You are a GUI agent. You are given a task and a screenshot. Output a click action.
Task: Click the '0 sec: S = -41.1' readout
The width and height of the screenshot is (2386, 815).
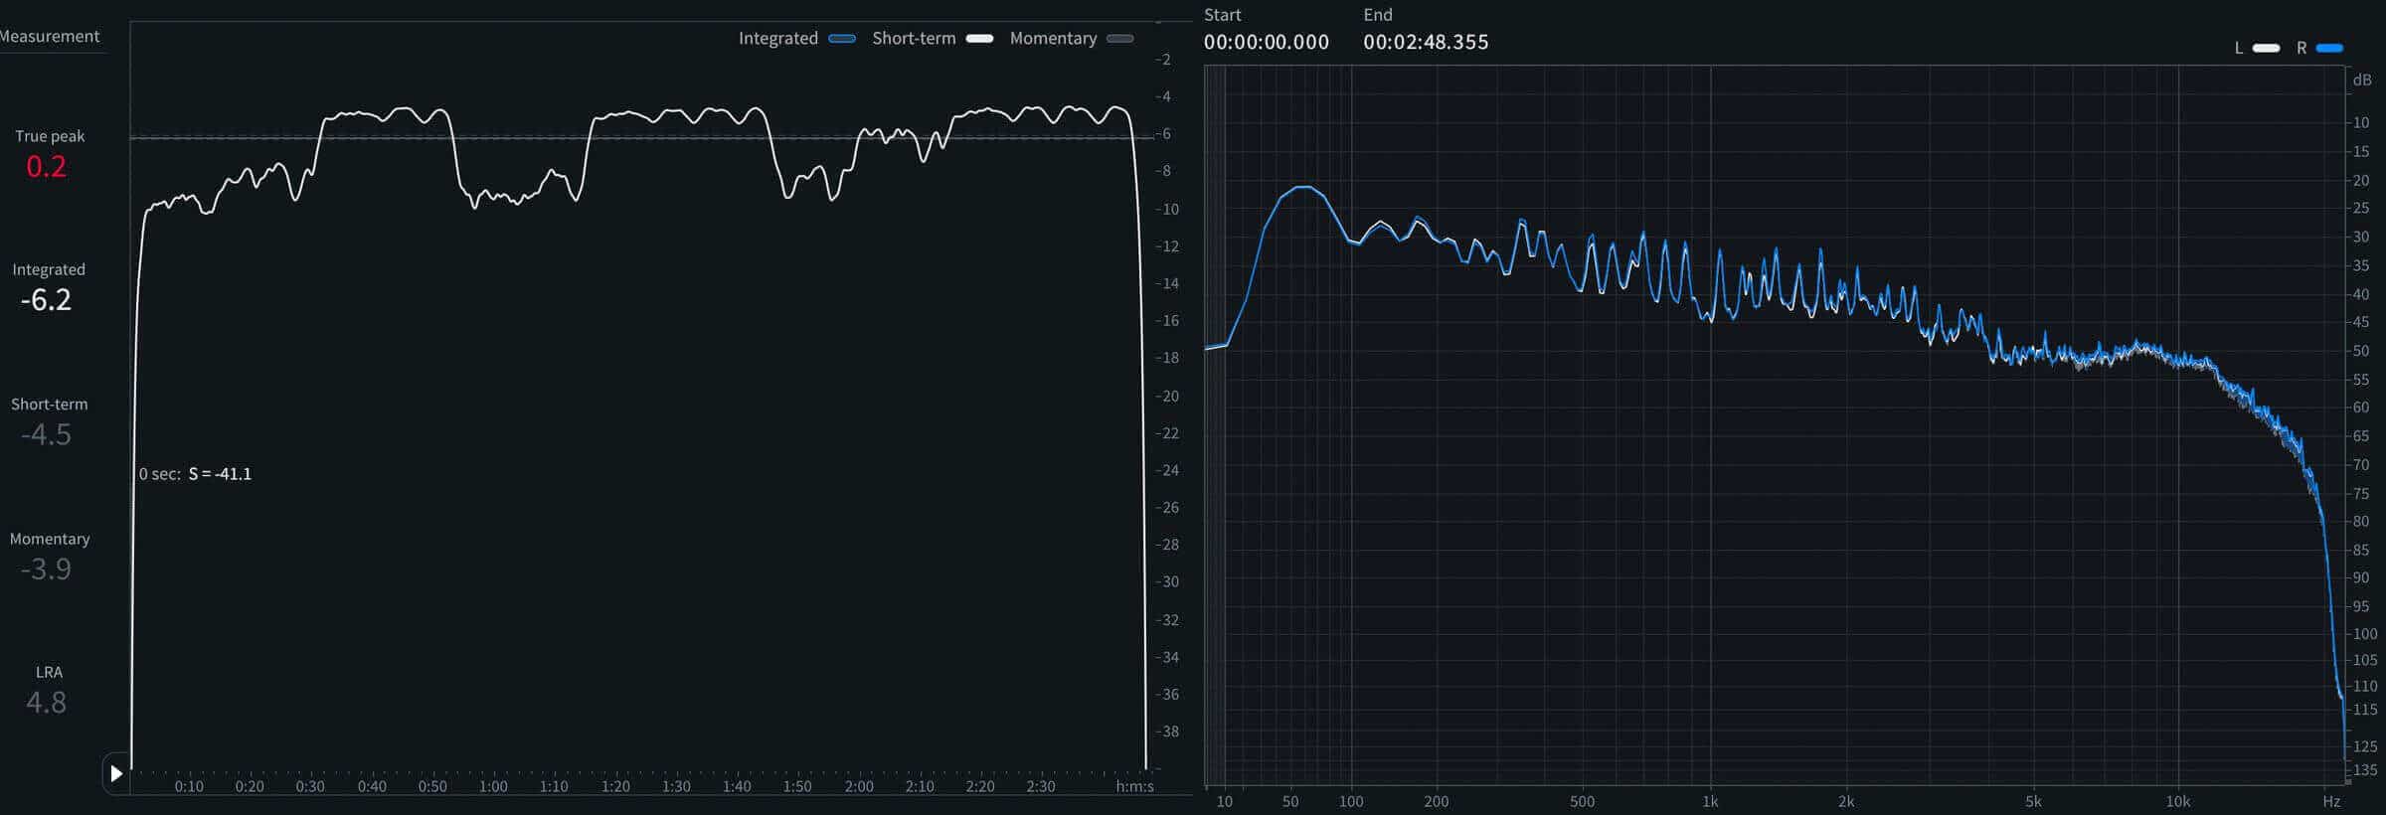pos(195,474)
